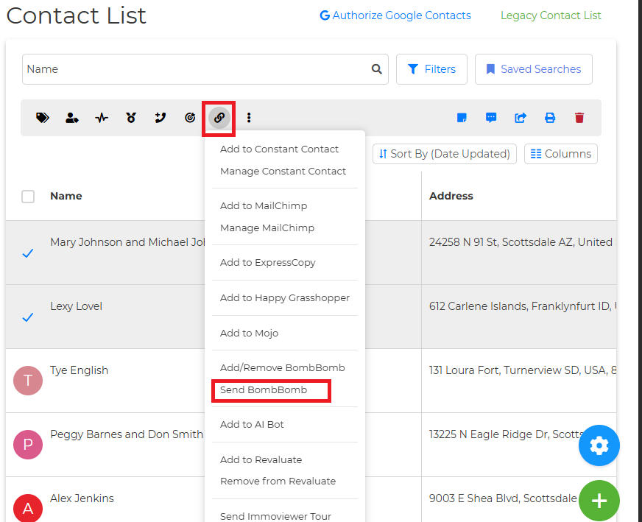
Task: Uncheck Mary Johnson row checkmark
Action: click(28, 253)
